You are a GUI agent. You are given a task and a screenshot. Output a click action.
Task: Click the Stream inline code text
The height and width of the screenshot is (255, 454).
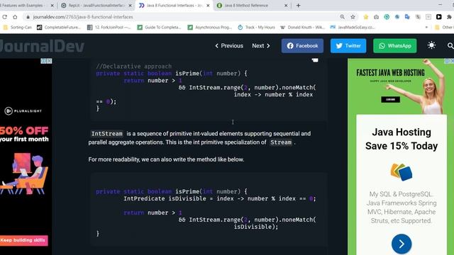point(281,142)
